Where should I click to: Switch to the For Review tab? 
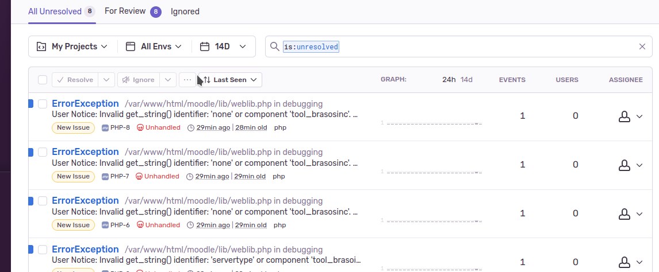(133, 11)
